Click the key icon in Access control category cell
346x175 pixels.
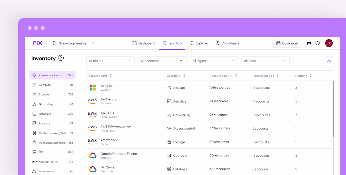click(x=169, y=128)
